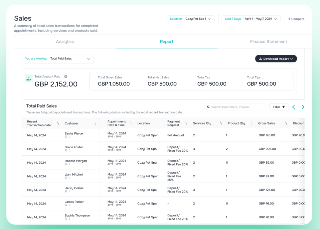Open customer Sasha Fierce

coord(74,133)
